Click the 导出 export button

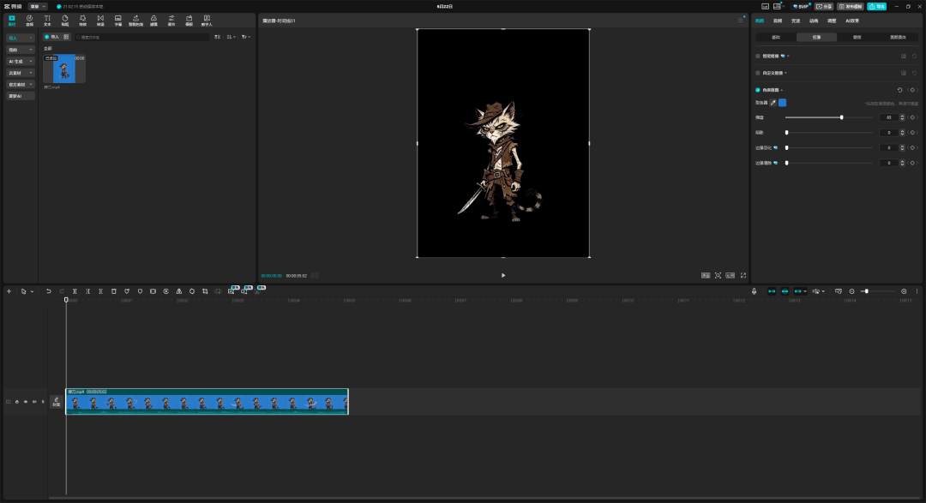tap(877, 7)
